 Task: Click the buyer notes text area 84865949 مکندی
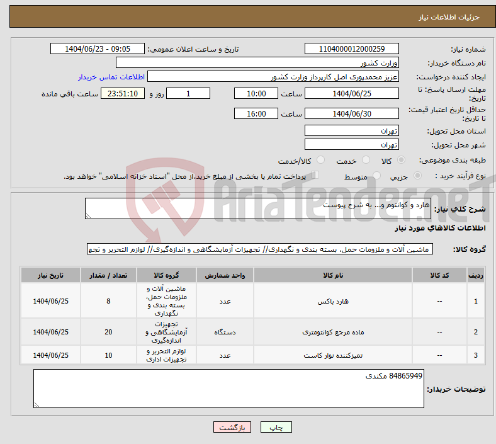click(x=228, y=389)
